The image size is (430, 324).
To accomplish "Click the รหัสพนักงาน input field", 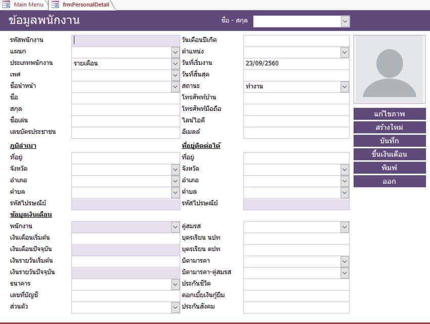I will point(125,40).
